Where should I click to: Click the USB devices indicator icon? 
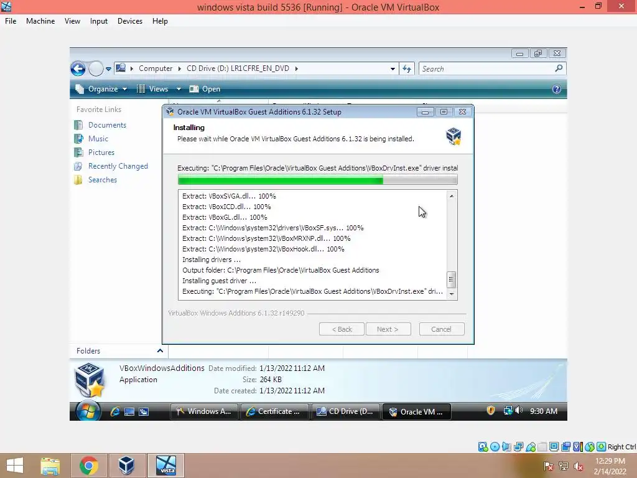click(531, 447)
